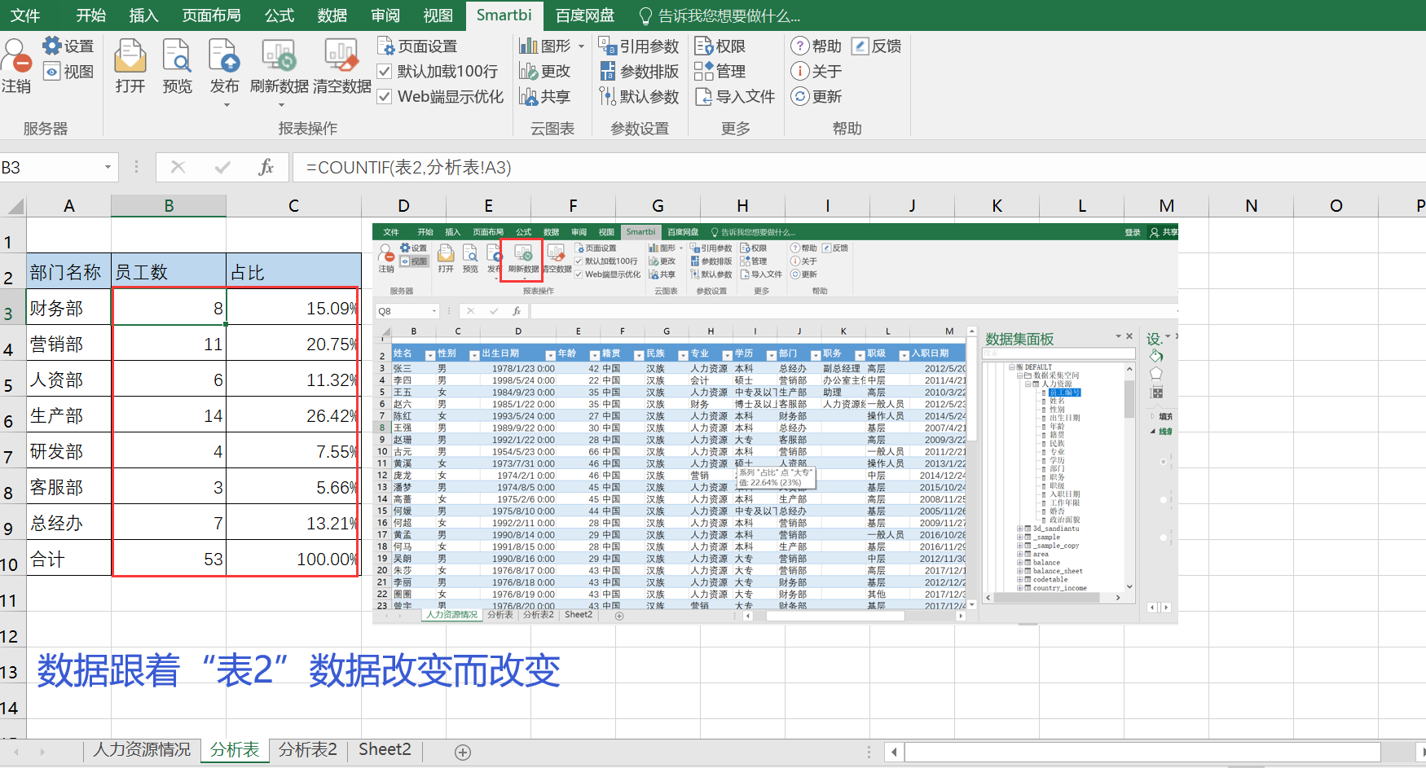Add a new sheet with plus button

coord(463,753)
